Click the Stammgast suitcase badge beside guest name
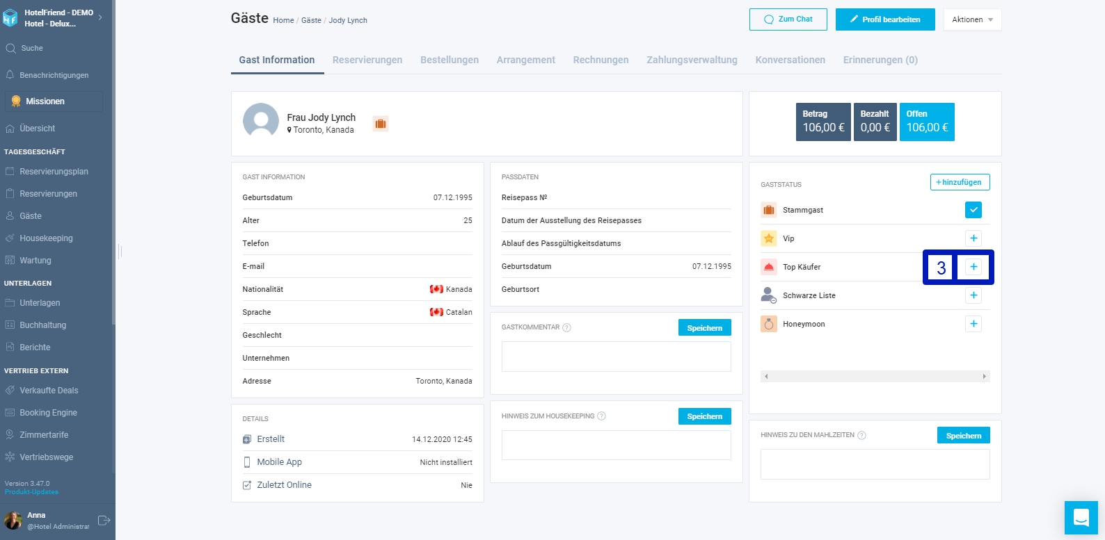This screenshot has height=540, width=1105. coord(380,124)
